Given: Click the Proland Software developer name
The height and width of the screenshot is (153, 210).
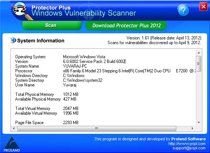Looking at the screenshot, I should click(188, 139).
